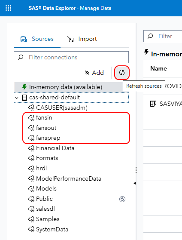Switch to the Sources tab
Screen dimensions: 182x240
[37, 39]
